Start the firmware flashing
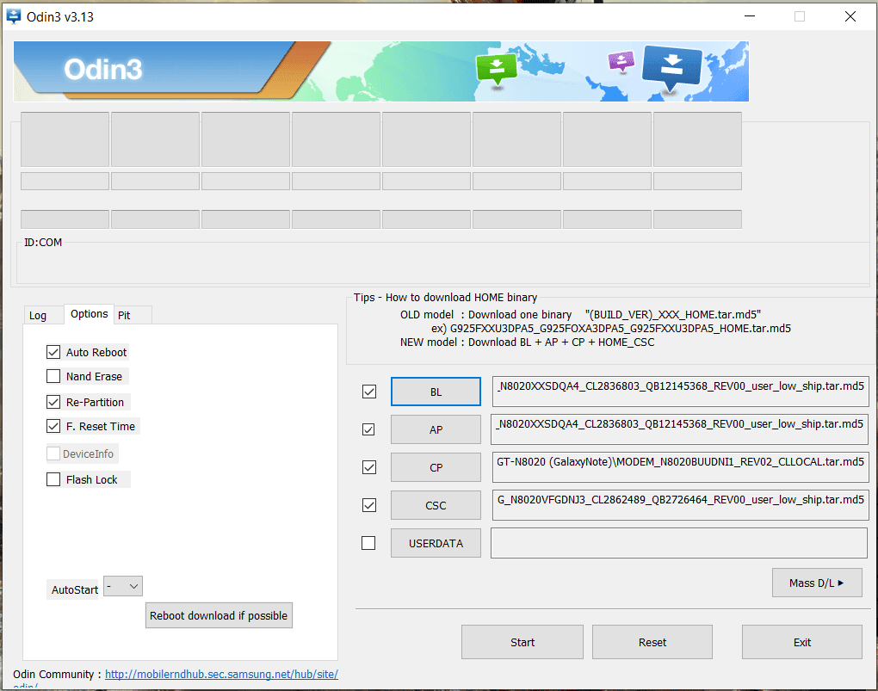The width and height of the screenshot is (878, 691). point(522,642)
